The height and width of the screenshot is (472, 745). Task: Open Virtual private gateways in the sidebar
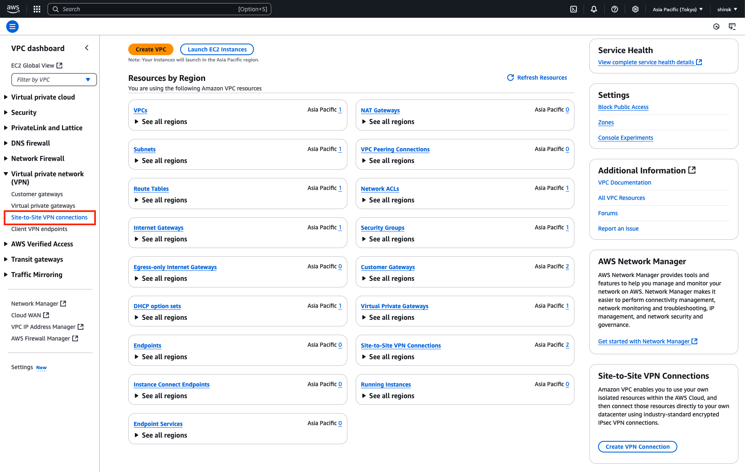click(43, 206)
